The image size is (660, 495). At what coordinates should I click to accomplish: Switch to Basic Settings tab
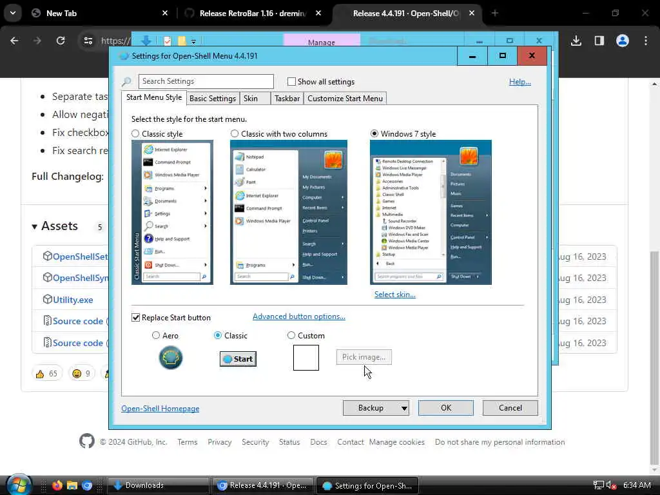[x=213, y=99]
